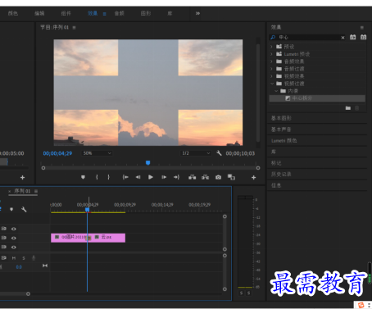Add a marker in the Program monitor
The height and width of the screenshot is (309, 372).
click(x=83, y=177)
